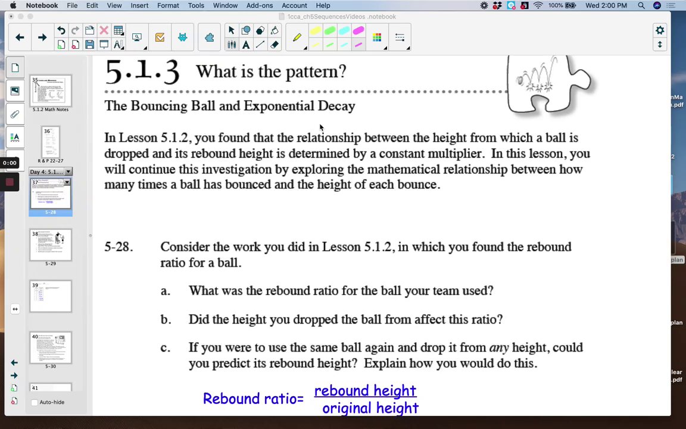Viewport: 686px width, 429px height.
Task: Delete the current page icon
Action: [x=75, y=45]
